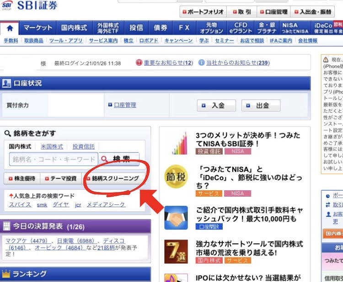The width and height of the screenshot is (343, 282).
Task: Click the 口座状況 header account icon
Action: click(6, 83)
